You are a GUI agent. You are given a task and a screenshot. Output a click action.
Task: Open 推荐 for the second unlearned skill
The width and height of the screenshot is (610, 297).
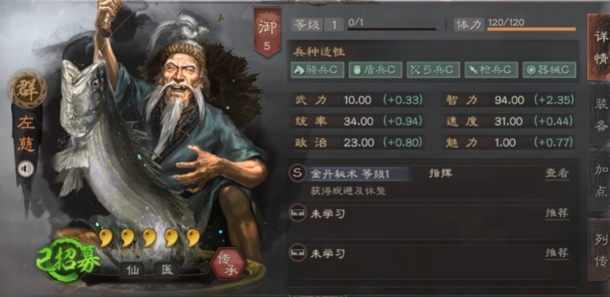557,253
